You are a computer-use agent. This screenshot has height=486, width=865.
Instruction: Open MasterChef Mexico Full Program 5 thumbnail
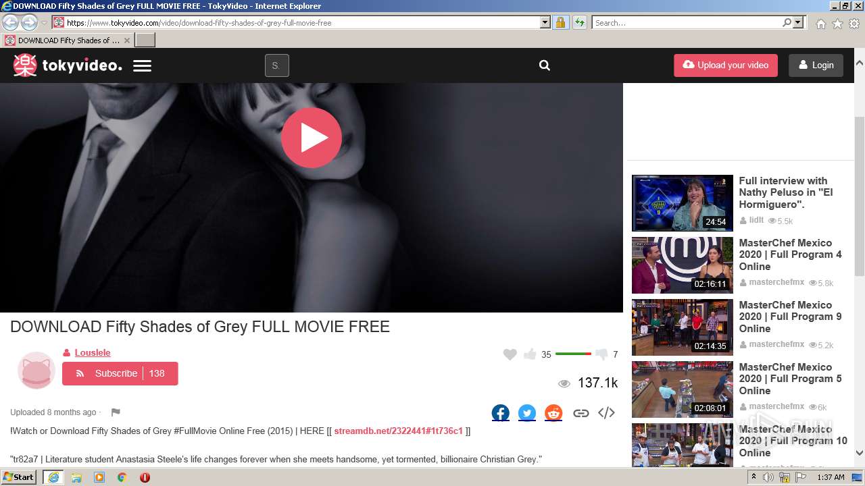click(x=683, y=389)
